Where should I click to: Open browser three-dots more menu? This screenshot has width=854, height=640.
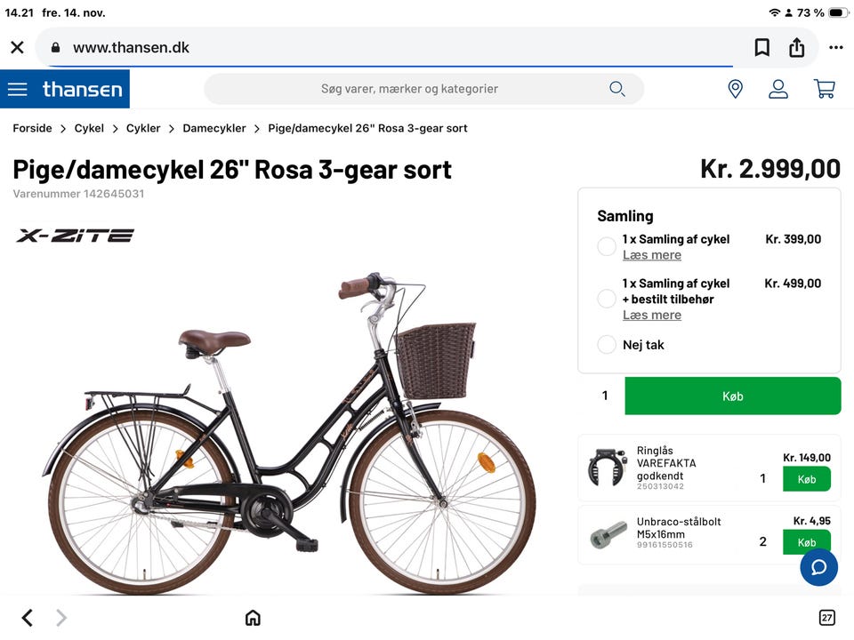click(x=835, y=47)
